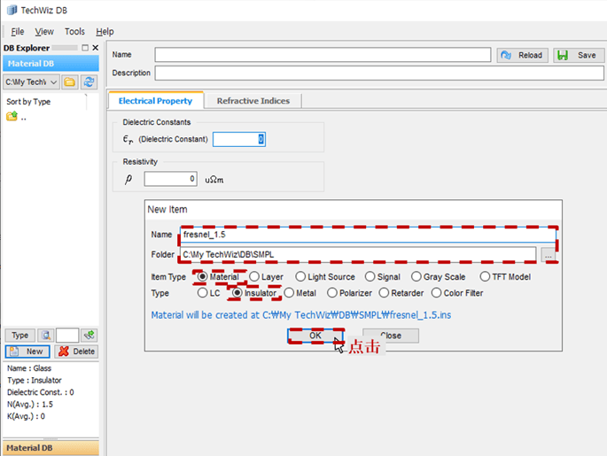The image size is (607, 456).
Task: Select the Color Filter type radio
Action: click(436, 293)
